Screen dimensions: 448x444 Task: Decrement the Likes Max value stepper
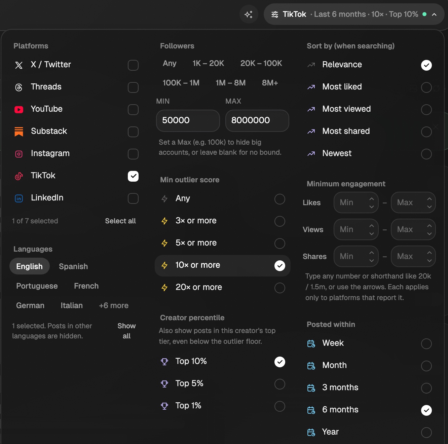pos(430,207)
